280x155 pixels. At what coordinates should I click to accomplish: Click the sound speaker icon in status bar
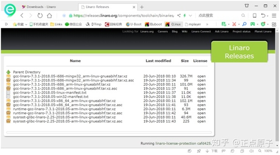coord(251,151)
